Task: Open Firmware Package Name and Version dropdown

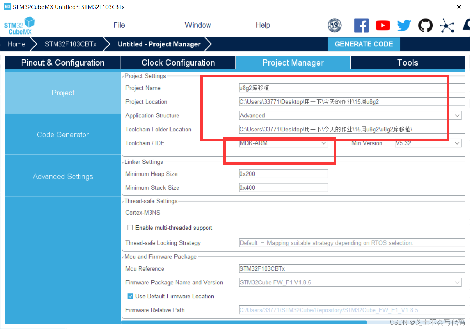Action: click(350, 283)
